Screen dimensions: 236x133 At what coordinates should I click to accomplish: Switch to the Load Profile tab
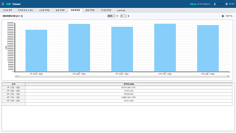click(121, 10)
